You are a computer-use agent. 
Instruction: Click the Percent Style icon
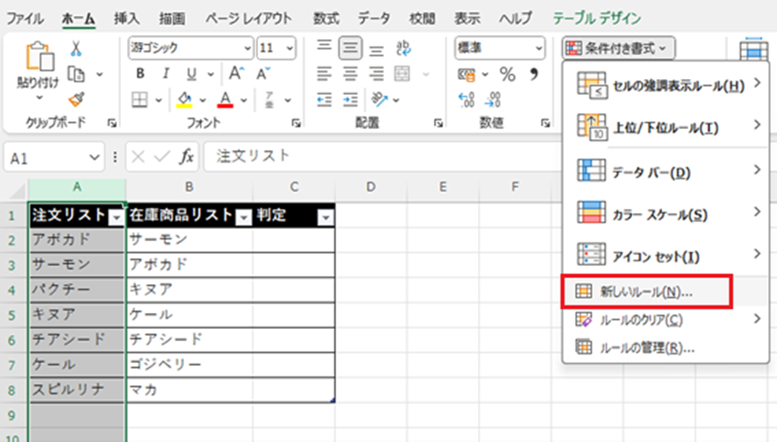tap(507, 74)
